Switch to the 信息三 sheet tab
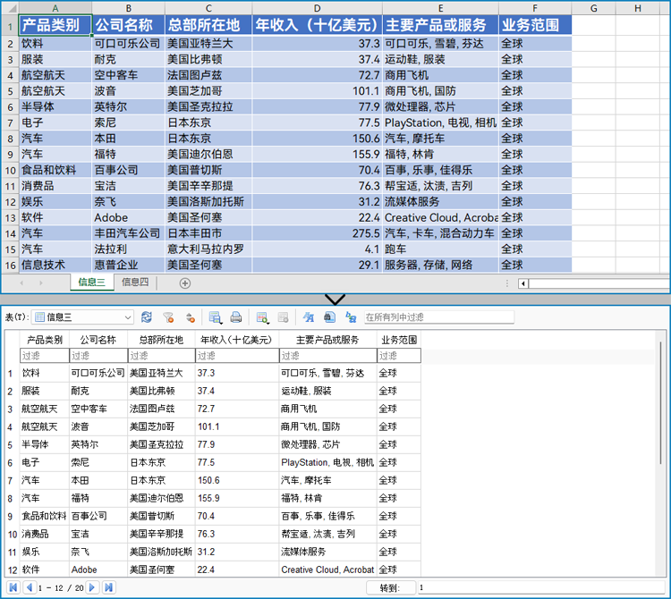The height and width of the screenshot is (599, 671). (91, 283)
